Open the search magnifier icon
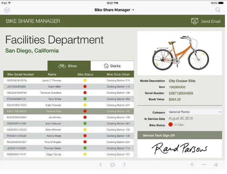This screenshot has height=174, width=227. pyautogui.click(x=218, y=10)
